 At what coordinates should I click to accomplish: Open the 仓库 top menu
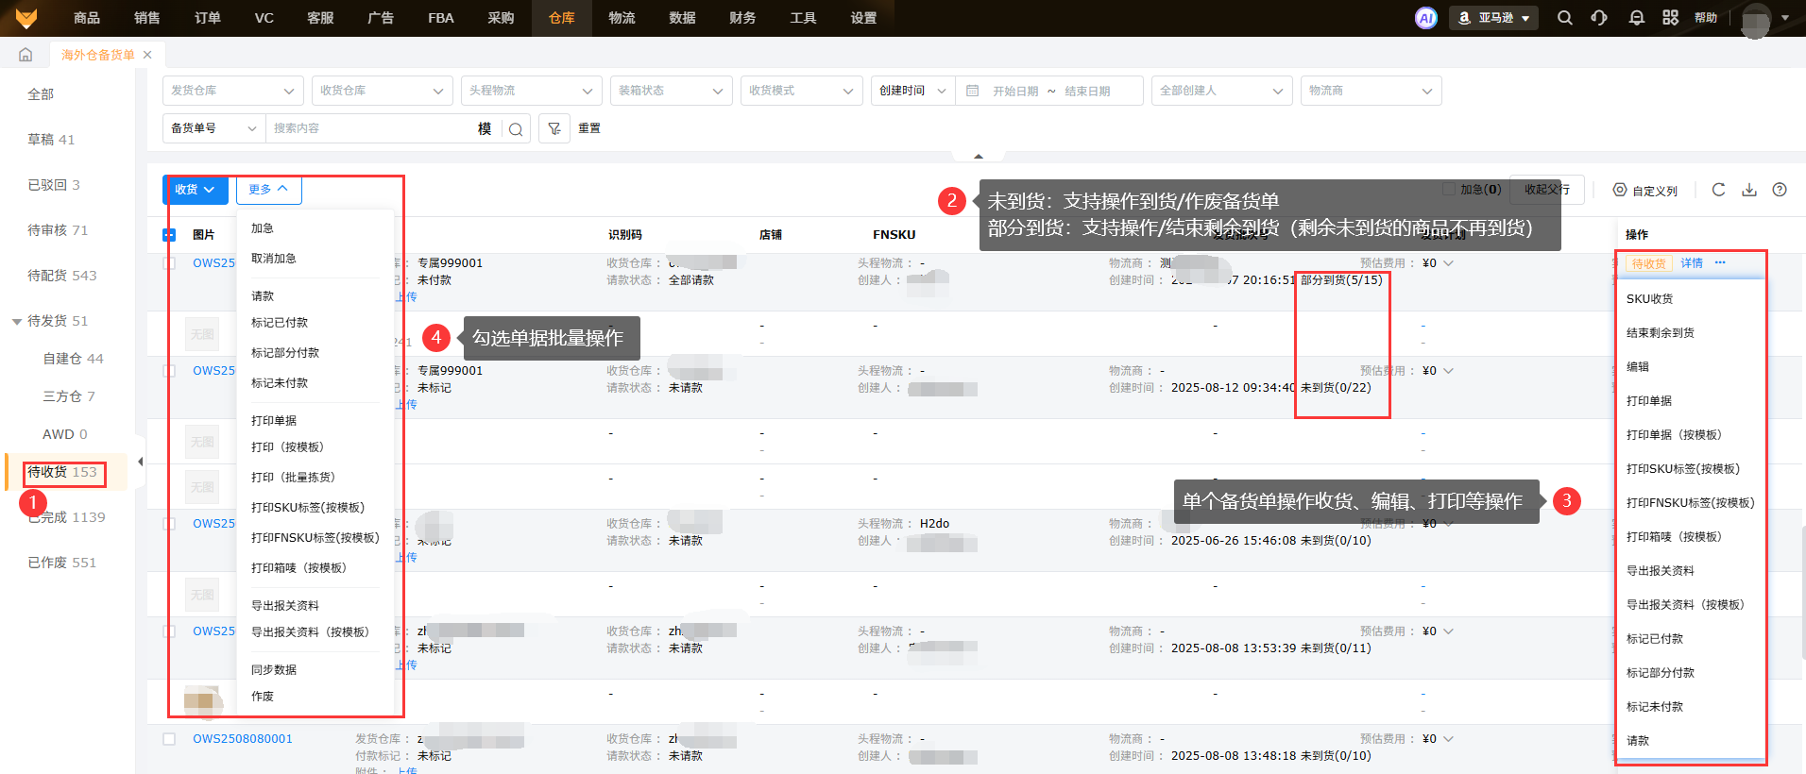(x=561, y=18)
